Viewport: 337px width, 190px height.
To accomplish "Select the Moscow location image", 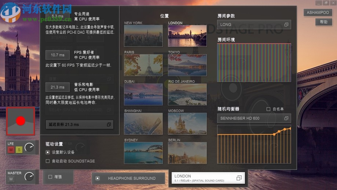I will pos(187,124).
